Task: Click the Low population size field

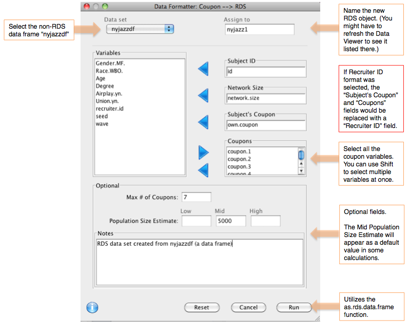Action: pos(197,221)
